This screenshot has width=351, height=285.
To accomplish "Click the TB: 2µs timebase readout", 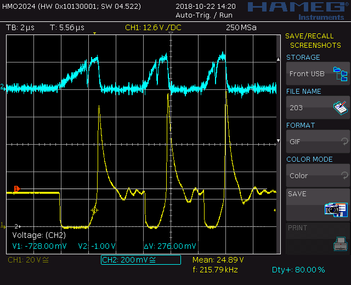I will (x=20, y=27).
